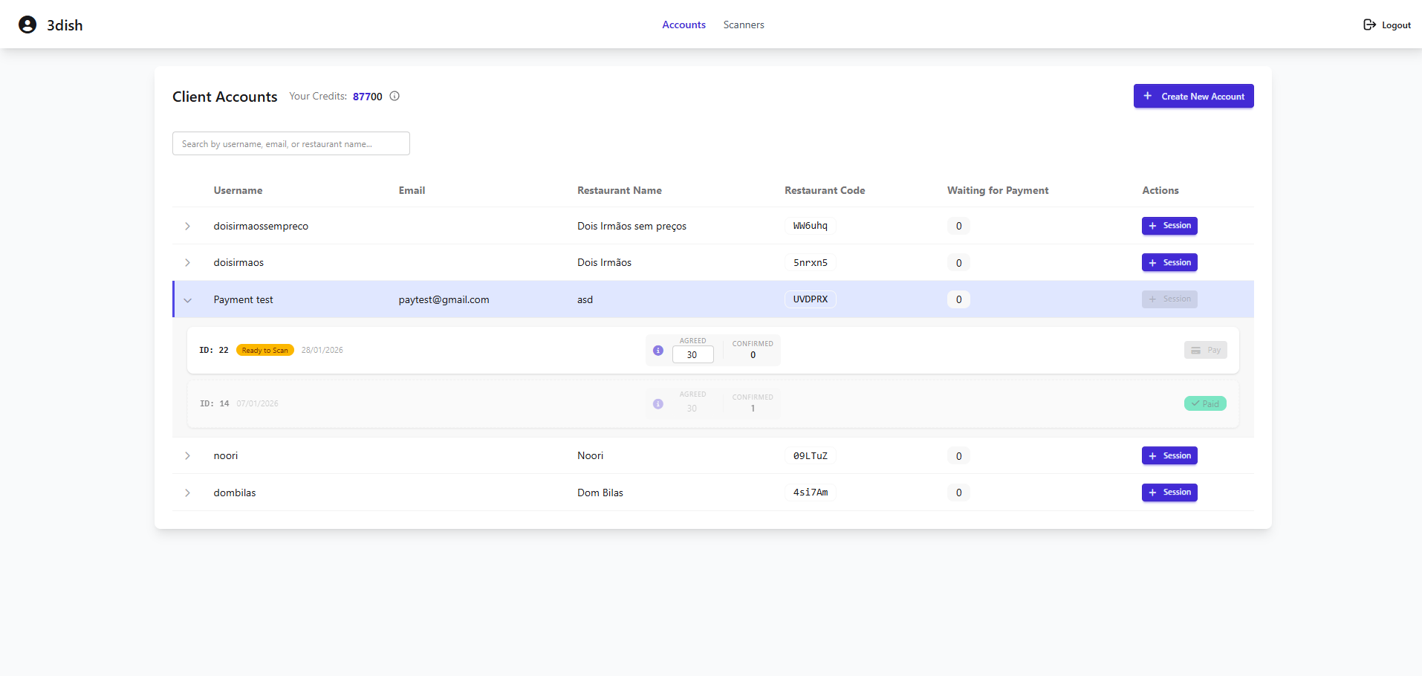The image size is (1422, 676).
Task: Select the Accounts navigation tab
Action: click(x=684, y=25)
